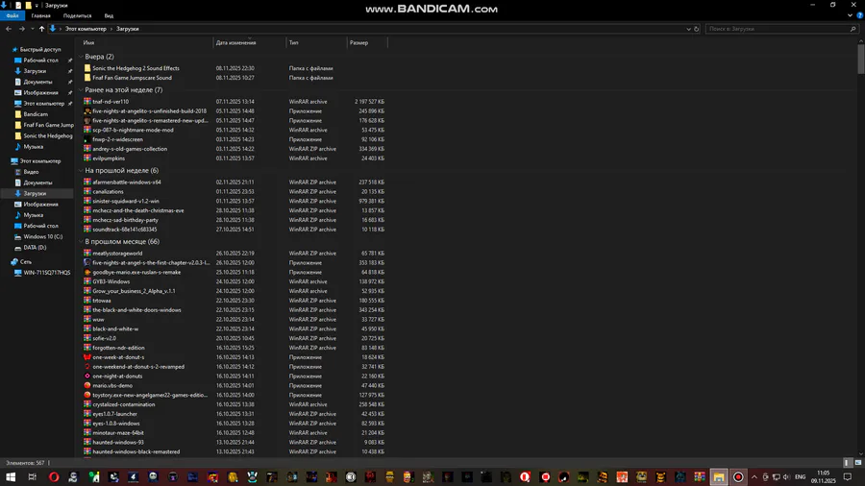Image resolution: width=865 pixels, height=486 pixels.
Task: Open the taskbar clock showing 11:05
Action: [x=823, y=476]
